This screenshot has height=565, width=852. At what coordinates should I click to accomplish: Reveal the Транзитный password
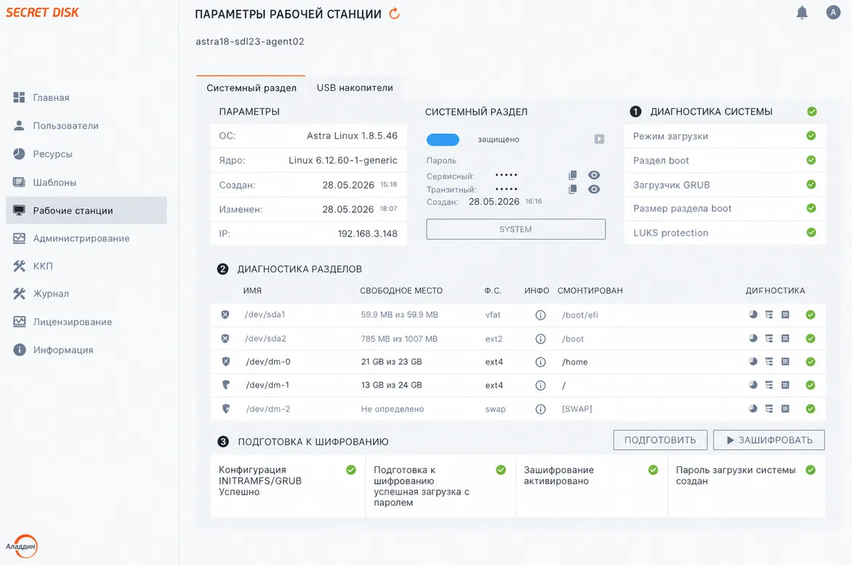pyautogui.click(x=594, y=190)
